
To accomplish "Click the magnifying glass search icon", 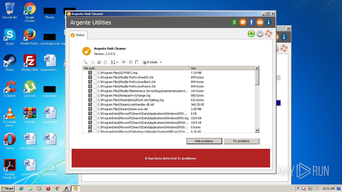I will point(85,62).
